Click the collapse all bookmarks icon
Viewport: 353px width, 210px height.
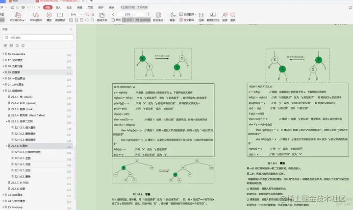click(x=11, y=46)
